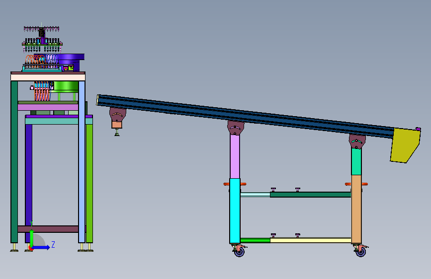Select the long dark blue inclined conveyor rail
The height and width of the screenshot is (279, 431).
pos(246,116)
